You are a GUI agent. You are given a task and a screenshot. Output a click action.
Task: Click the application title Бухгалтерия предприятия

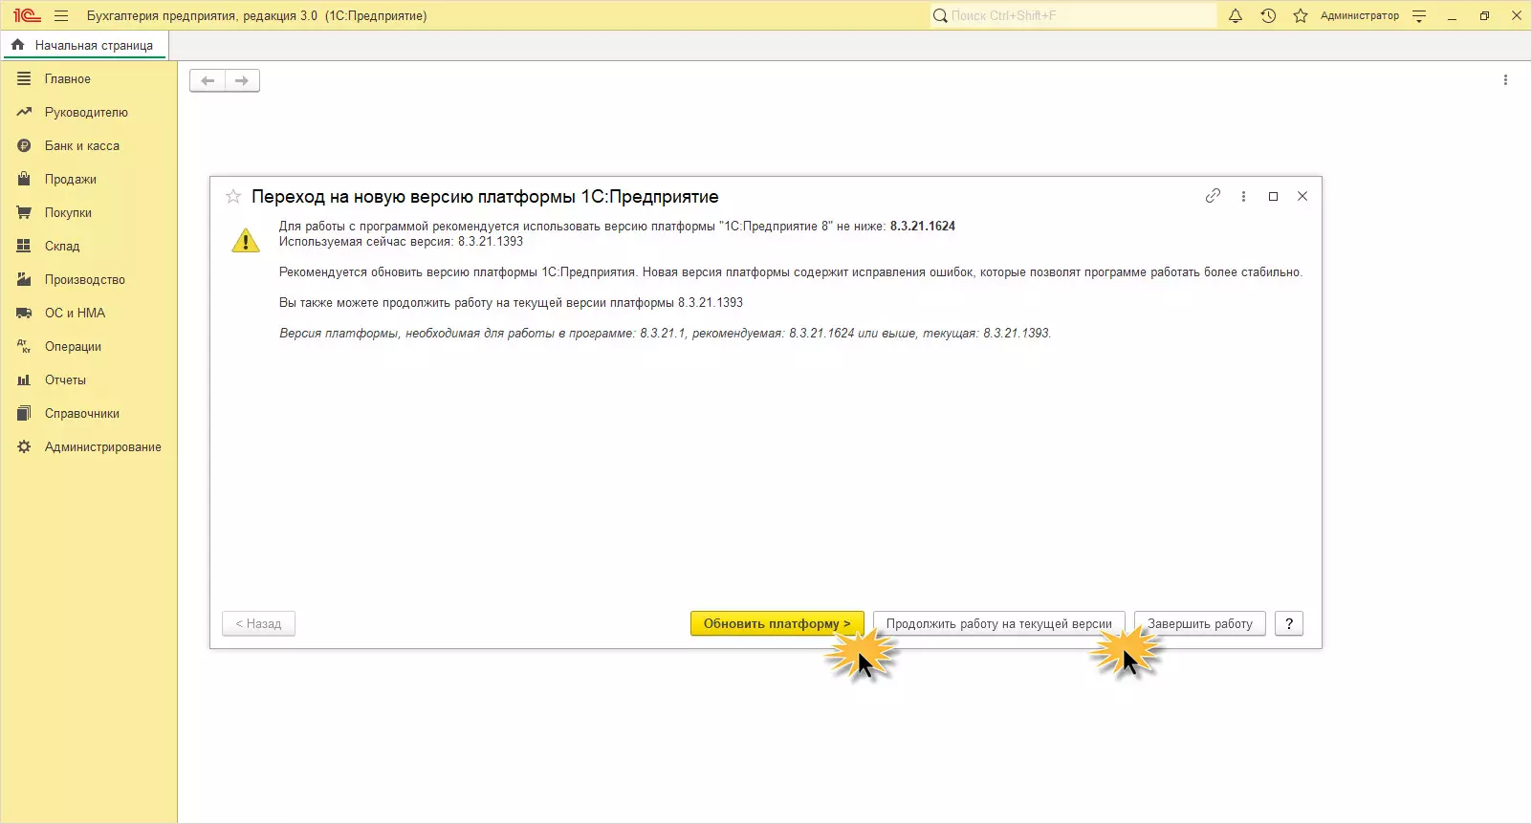256,15
